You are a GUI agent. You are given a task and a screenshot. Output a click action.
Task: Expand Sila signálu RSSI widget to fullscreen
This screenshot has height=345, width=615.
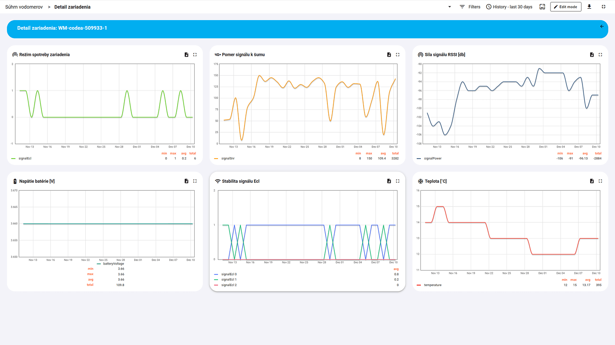600,54
